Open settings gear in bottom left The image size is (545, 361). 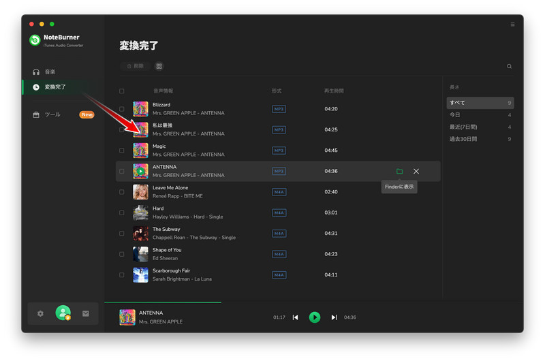40,314
